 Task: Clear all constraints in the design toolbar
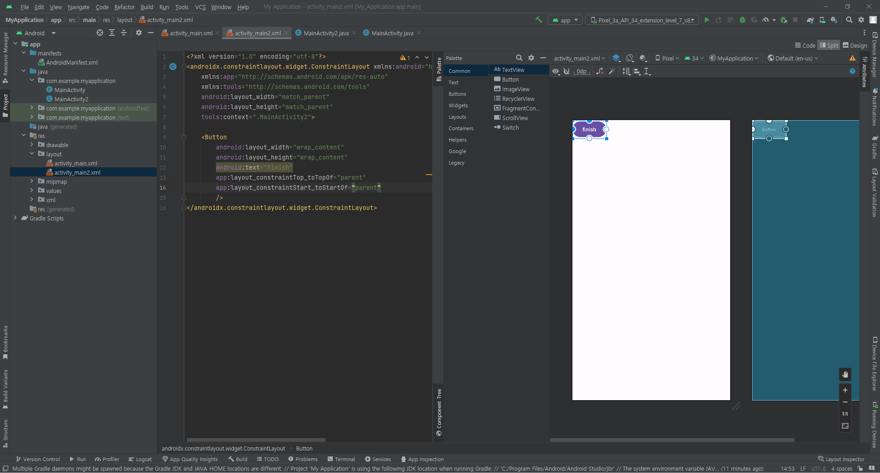point(599,71)
